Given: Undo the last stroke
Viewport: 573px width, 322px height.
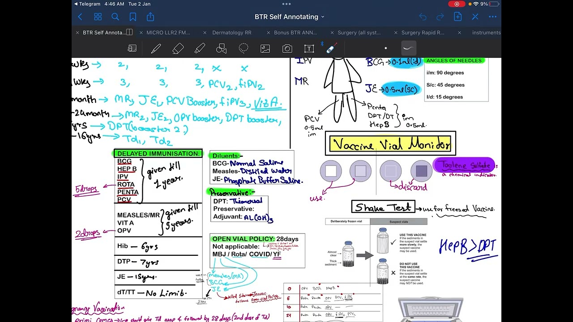Looking at the screenshot, I should (423, 17).
